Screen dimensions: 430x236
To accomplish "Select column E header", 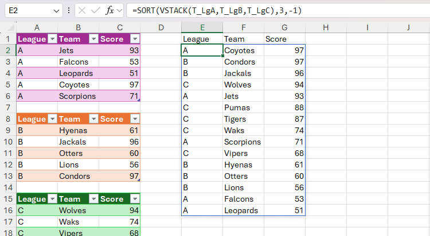I will [x=202, y=27].
